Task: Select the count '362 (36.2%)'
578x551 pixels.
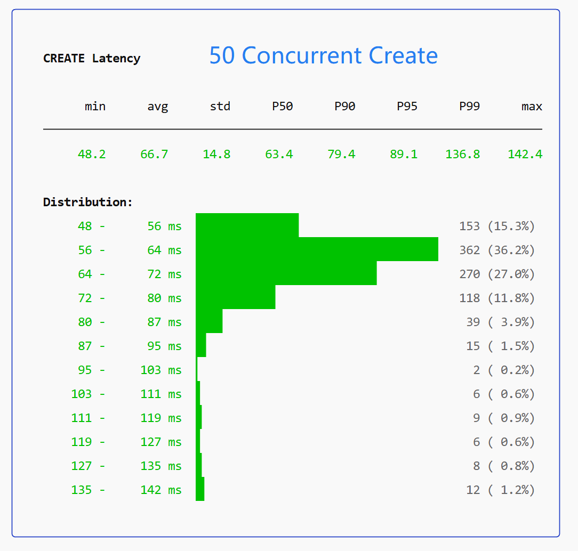Action: [497, 250]
